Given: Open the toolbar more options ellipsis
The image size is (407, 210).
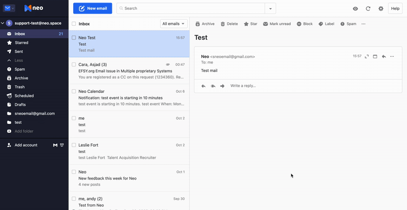Looking at the screenshot, I should (x=363, y=24).
